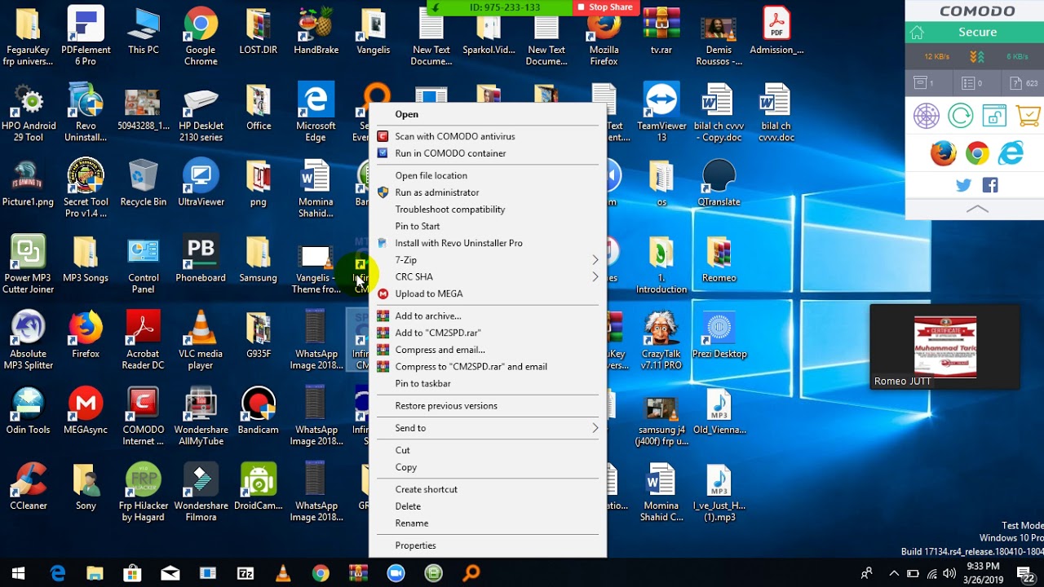Image resolution: width=1044 pixels, height=587 pixels.
Task: Select the VLC media player desktop icon
Action: [201, 340]
